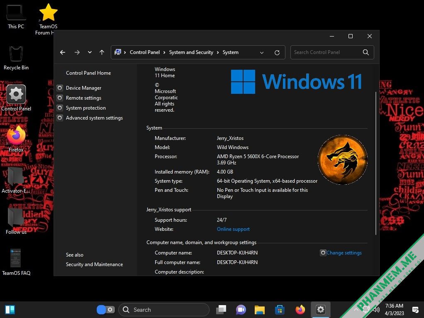Open Task View on taskbar
Viewport: 424px width, 318px height.
point(221,310)
